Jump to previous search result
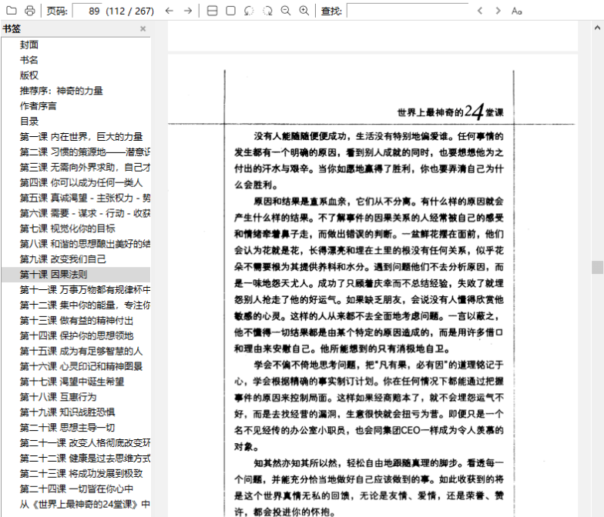The width and height of the screenshot is (604, 517). coord(480,11)
